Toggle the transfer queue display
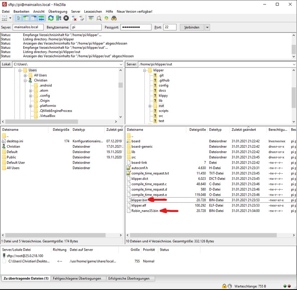297x290 pixels. (41, 18)
